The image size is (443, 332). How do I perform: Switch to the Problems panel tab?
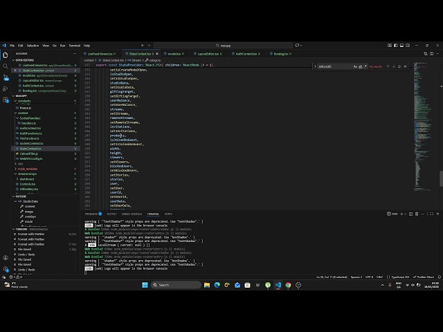point(93,214)
